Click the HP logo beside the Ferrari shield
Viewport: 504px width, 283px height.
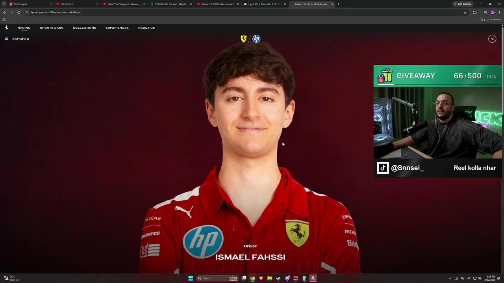point(256,39)
